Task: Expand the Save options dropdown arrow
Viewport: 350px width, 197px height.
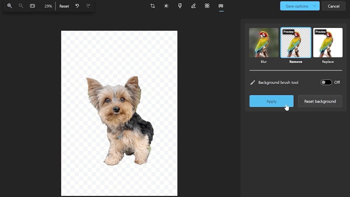Action: [x=314, y=6]
